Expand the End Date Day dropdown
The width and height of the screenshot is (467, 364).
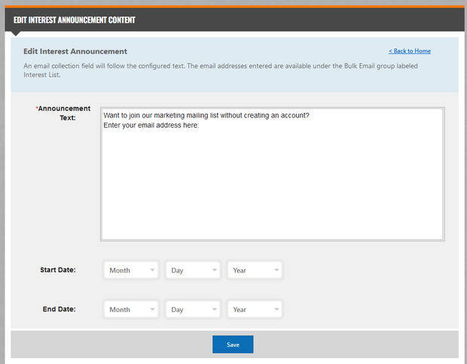point(193,309)
